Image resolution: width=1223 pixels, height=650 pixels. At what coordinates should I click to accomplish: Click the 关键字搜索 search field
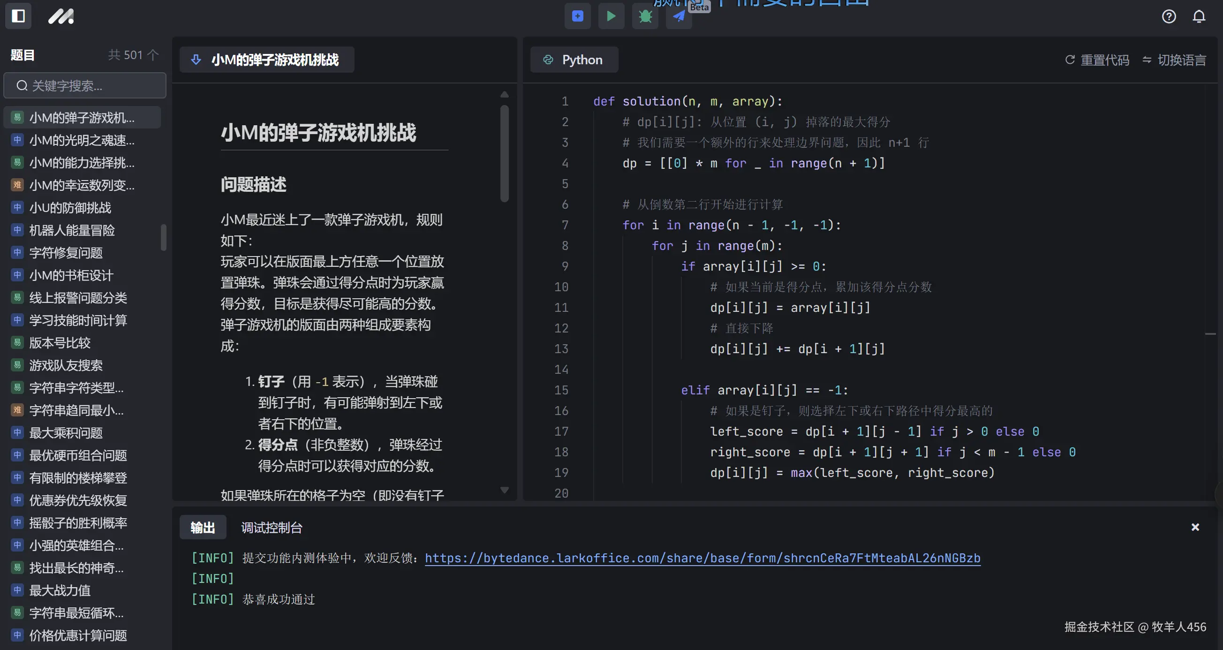pos(84,85)
